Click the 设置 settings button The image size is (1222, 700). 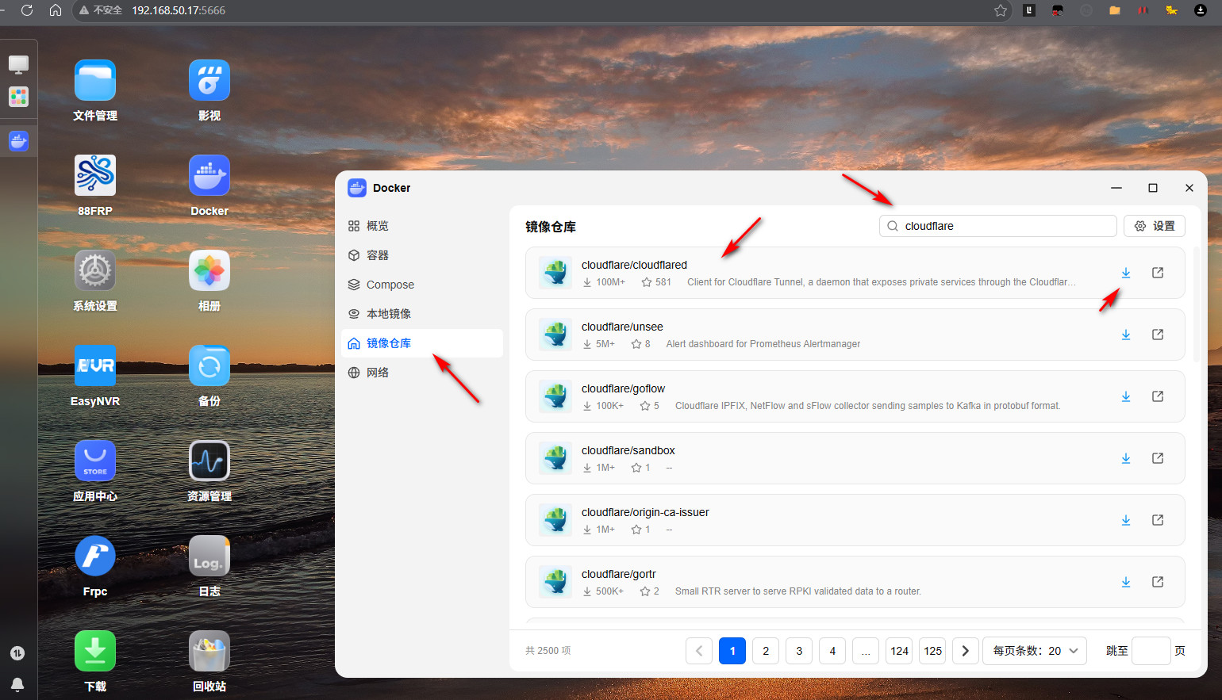[1155, 226]
